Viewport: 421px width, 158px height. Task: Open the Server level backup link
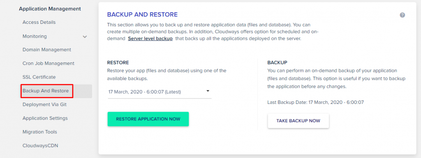pos(150,39)
